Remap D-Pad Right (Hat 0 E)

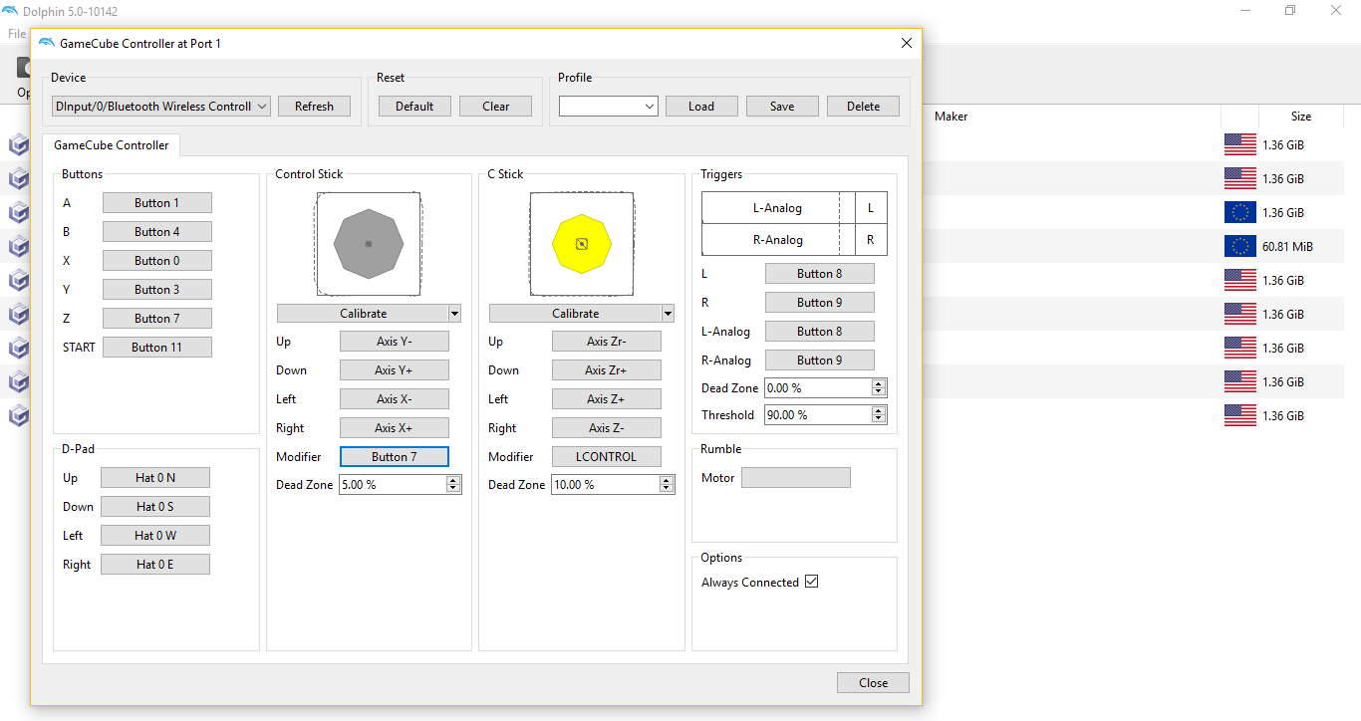(x=155, y=564)
